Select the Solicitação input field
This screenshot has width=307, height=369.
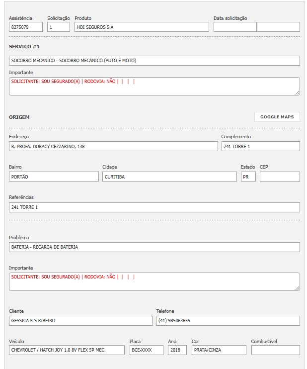59,27
